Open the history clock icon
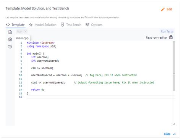 coord(10,47)
